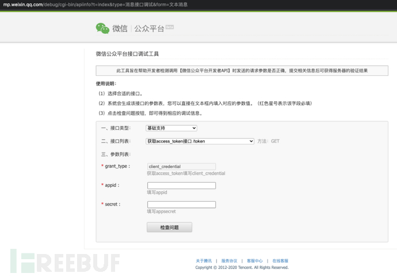The width and height of the screenshot is (397, 277).
Task: Open the 在线客服 footer link
Action: pyautogui.click(x=280, y=261)
